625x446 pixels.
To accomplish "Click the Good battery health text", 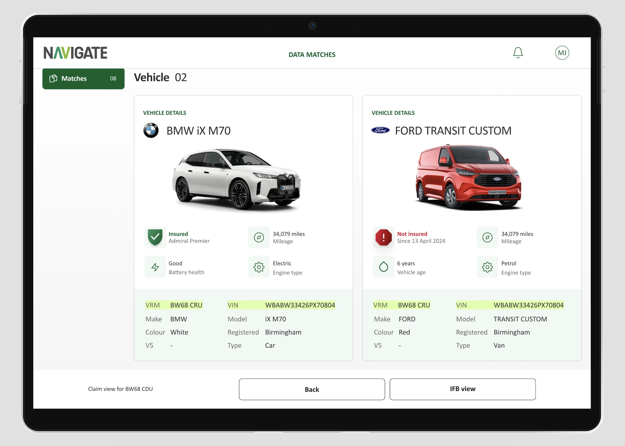I will [175, 263].
